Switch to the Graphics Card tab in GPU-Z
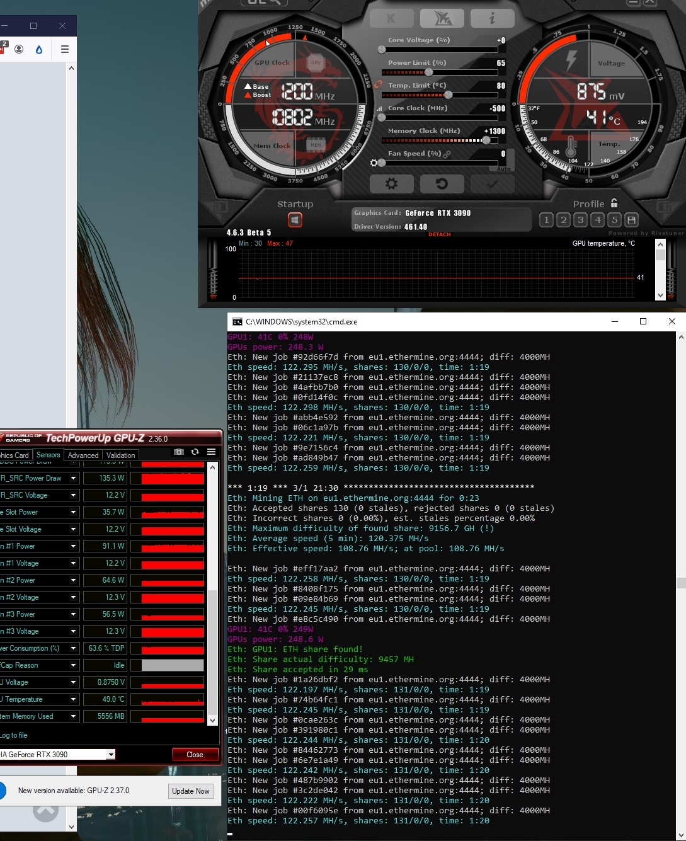The width and height of the screenshot is (686, 841). click(15, 455)
